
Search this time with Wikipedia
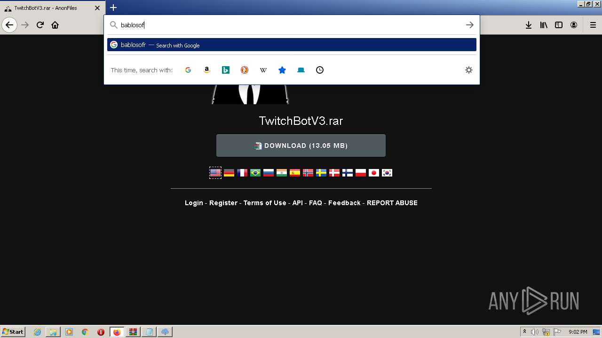263,70
